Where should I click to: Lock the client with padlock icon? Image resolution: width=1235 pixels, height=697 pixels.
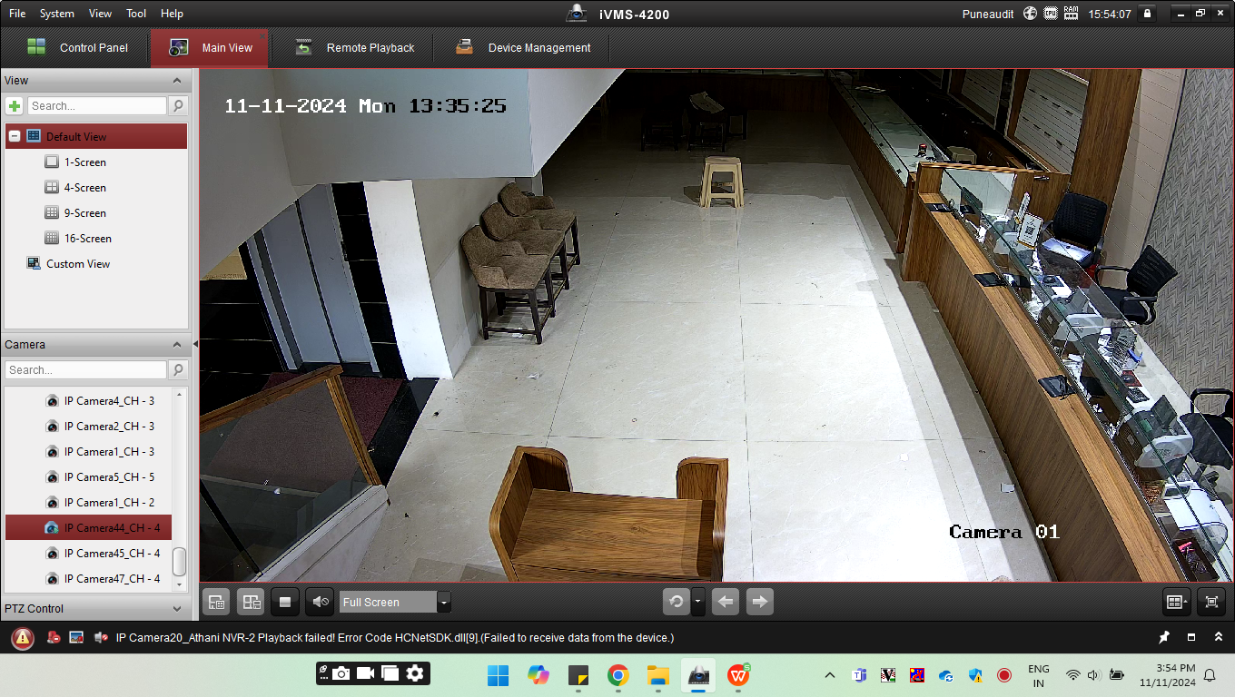pos(1148,14)
